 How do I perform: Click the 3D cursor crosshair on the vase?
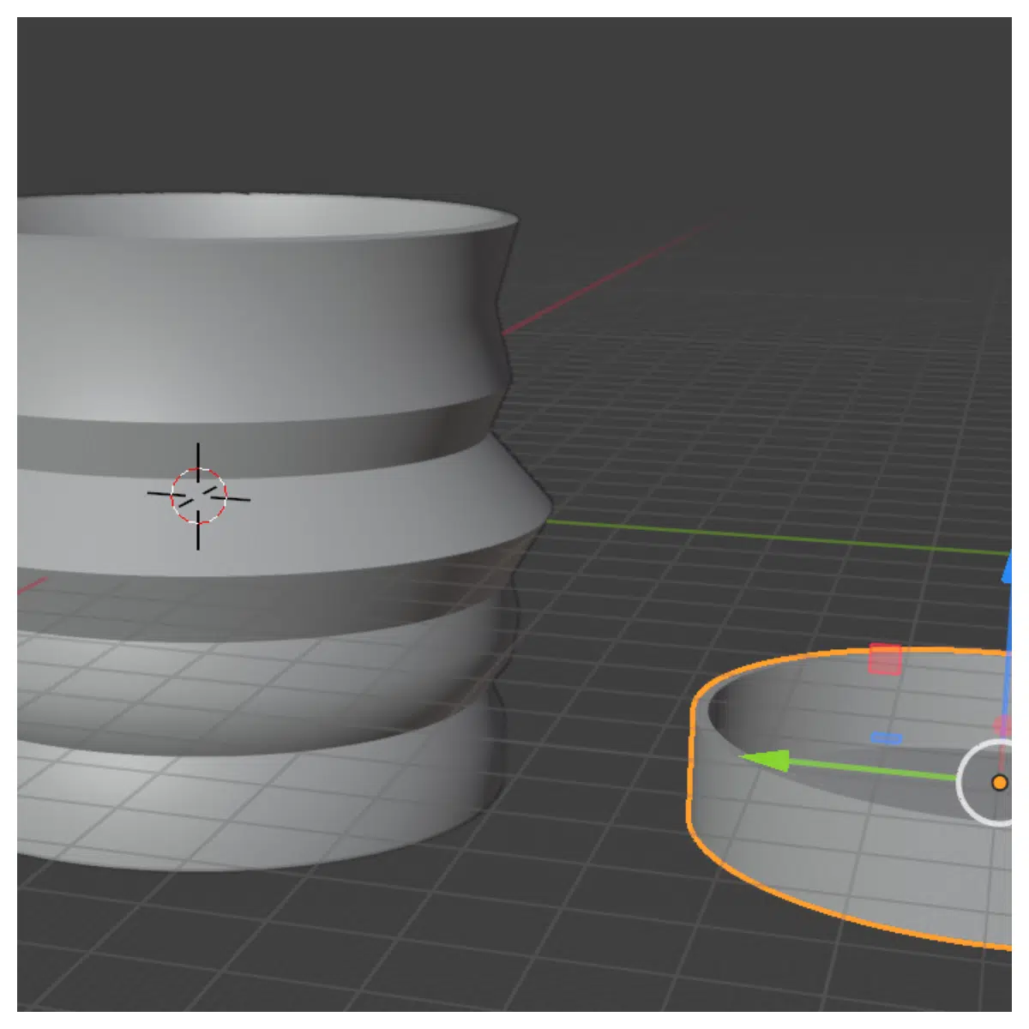click(198, 496)
